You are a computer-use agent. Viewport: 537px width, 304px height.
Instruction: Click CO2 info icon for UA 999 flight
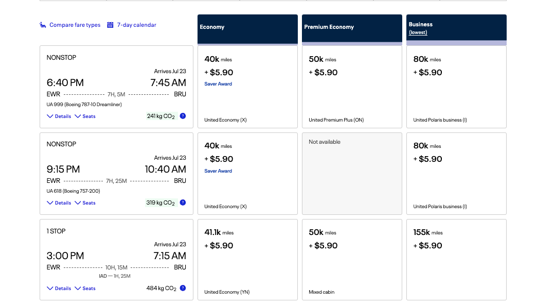(183, 116)
